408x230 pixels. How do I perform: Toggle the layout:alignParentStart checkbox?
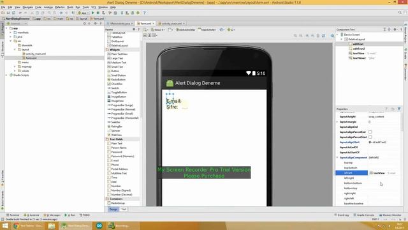point(370,137)
